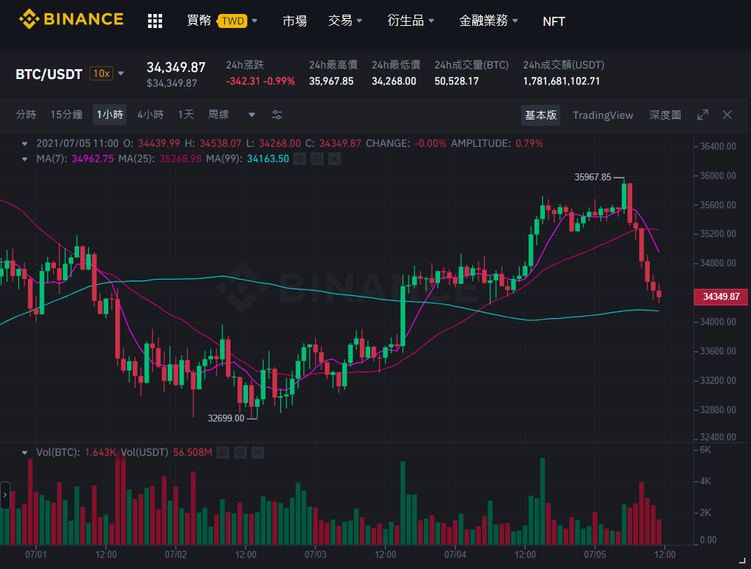Select the 10x leverage badge
The image size is (751, 569).
(x=101, y=73)
